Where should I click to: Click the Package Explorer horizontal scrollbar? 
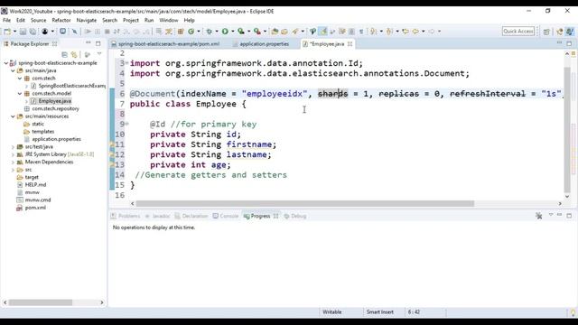[41, 302]
